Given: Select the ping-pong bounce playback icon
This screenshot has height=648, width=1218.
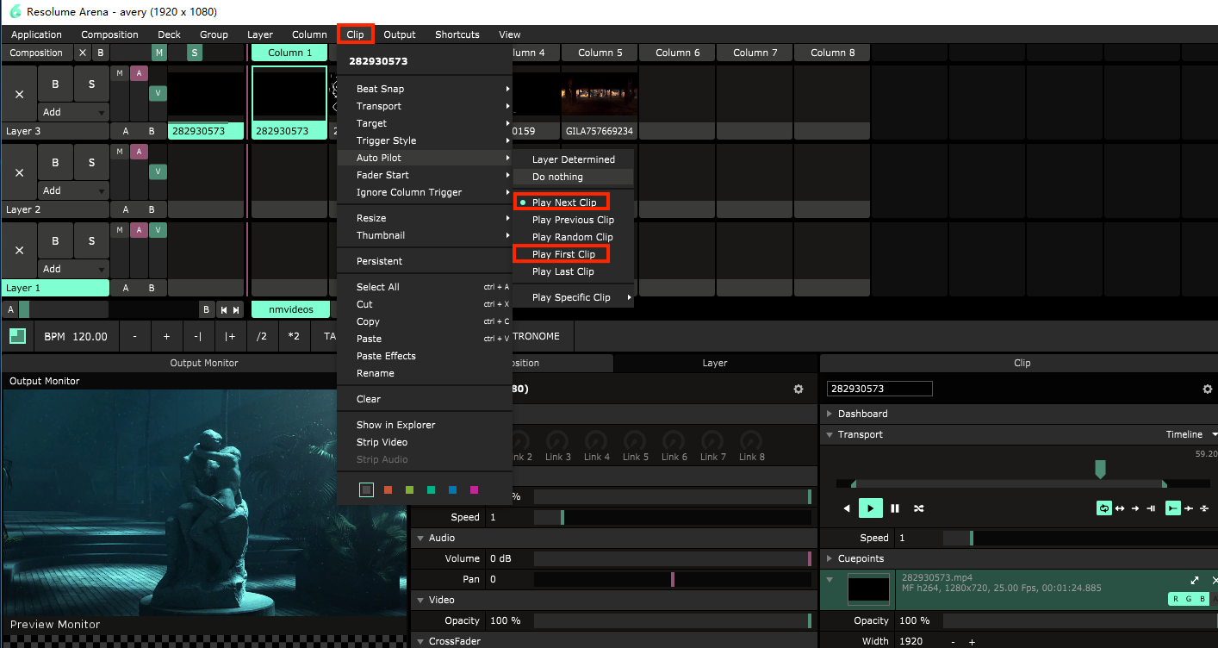Looking at the screenshot, I should click(1120, 508).
